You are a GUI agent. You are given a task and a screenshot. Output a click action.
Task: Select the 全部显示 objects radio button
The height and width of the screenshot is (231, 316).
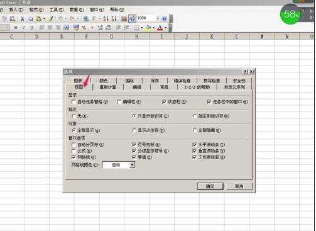click(x=74, y=130)
